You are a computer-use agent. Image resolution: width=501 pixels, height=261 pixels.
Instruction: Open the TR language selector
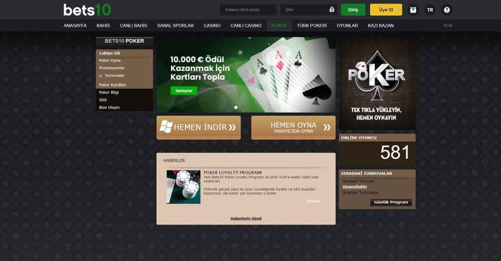(430, 10)
